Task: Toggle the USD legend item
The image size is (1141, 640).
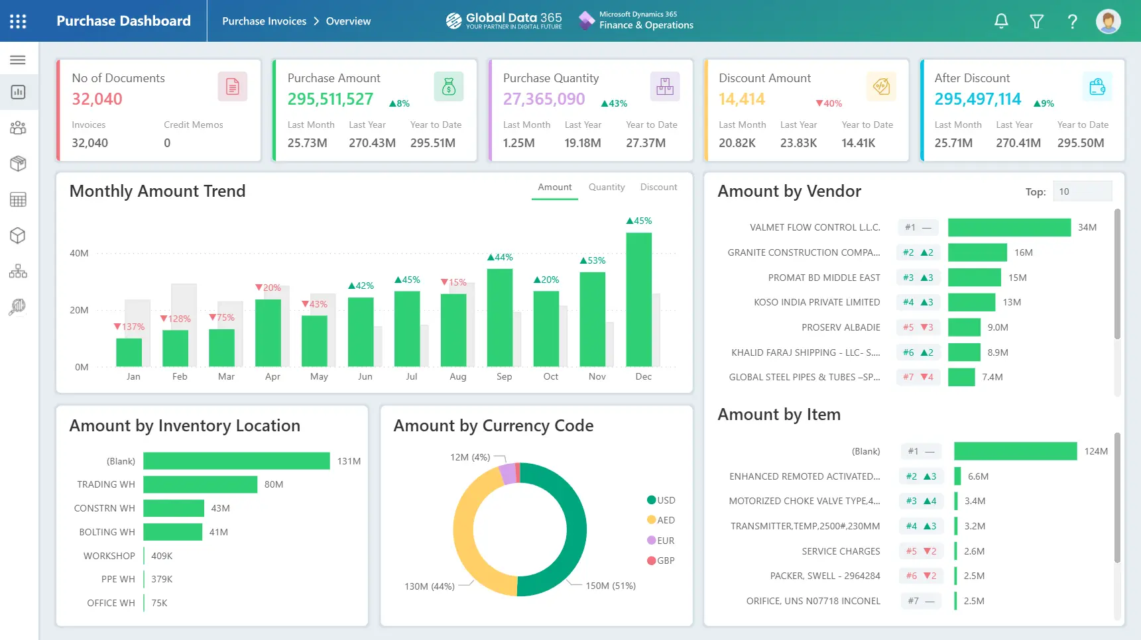Action: 661,500
